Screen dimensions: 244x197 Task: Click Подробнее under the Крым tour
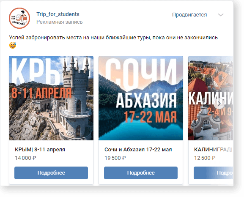click(x=51, y=173)
